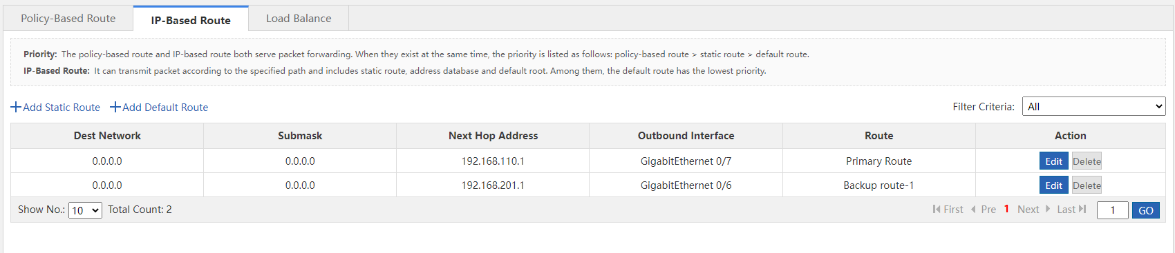
Task: Click the Next page arrow
Action: (1048, 210)
